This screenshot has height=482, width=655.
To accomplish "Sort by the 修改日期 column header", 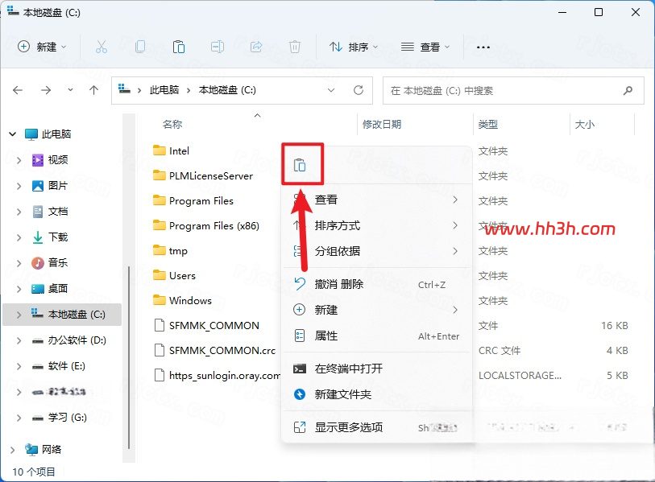I will pyautogui.click(x=382, y=124).
